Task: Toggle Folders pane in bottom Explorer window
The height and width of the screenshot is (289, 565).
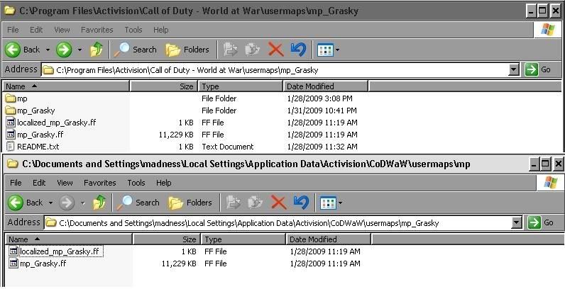Action: 190,203
